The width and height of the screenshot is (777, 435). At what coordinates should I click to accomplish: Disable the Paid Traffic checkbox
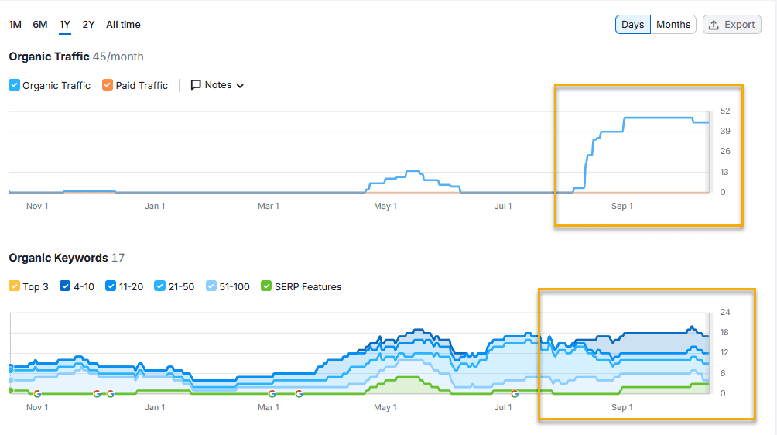click(108, 85)
